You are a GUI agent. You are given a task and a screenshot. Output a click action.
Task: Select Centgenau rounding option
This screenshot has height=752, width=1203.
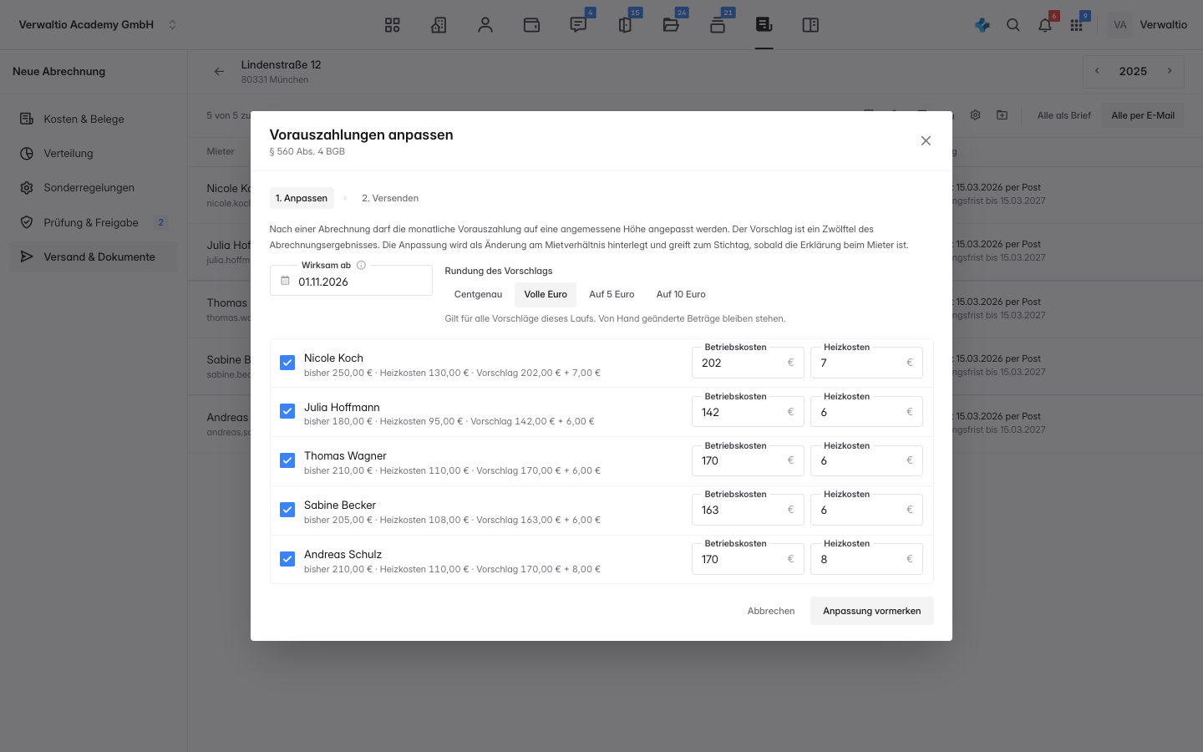pyautogui.click(x=478, y=294)
